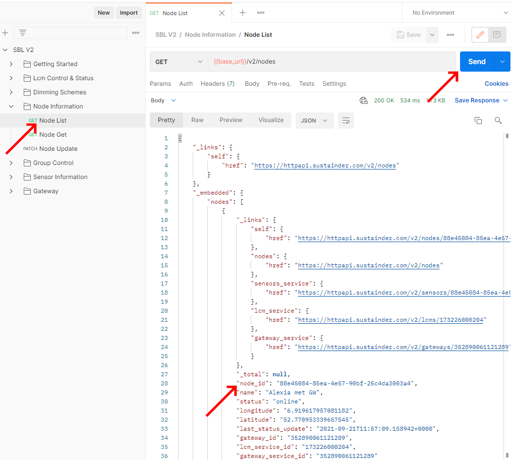Collapse the Node Information folder
Viewport: 512px width, 460px height.
11,106
